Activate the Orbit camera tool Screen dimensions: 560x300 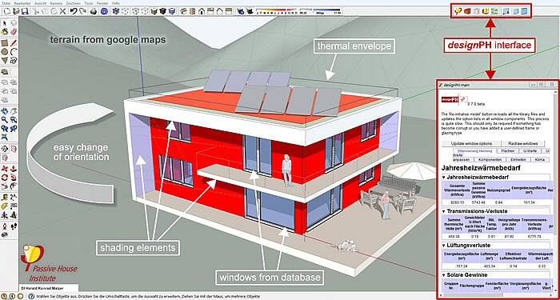tap(5, 110)
